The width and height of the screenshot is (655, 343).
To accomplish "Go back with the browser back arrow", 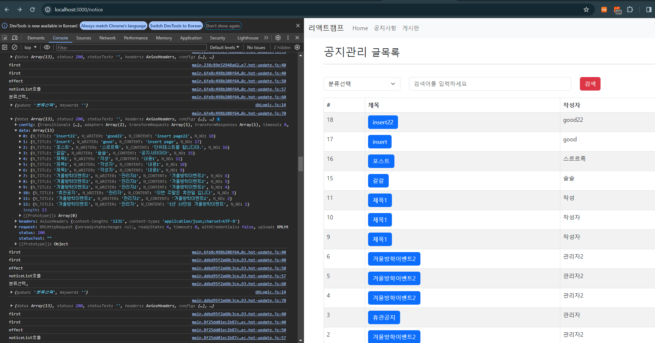I will click(x=7, y=10).
